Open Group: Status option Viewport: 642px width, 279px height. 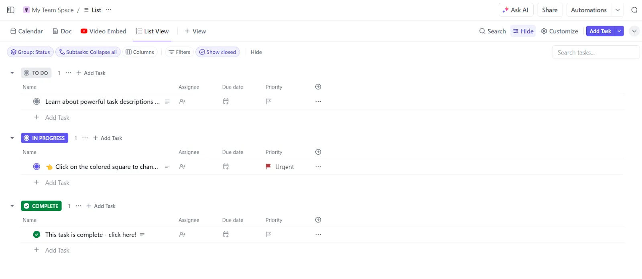(x=30, y=52)
